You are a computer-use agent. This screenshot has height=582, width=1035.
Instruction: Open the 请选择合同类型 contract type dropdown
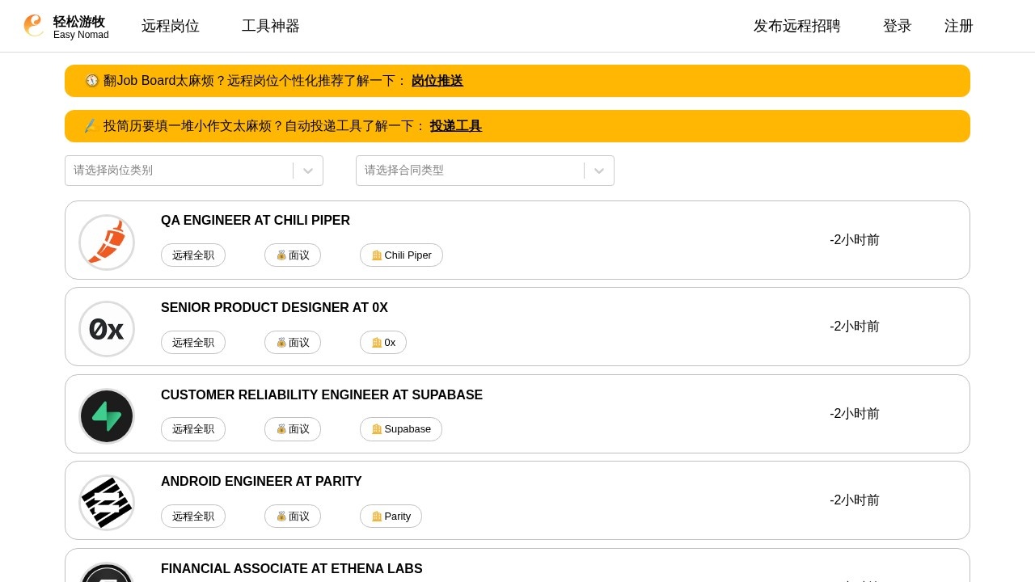(469, 171)
